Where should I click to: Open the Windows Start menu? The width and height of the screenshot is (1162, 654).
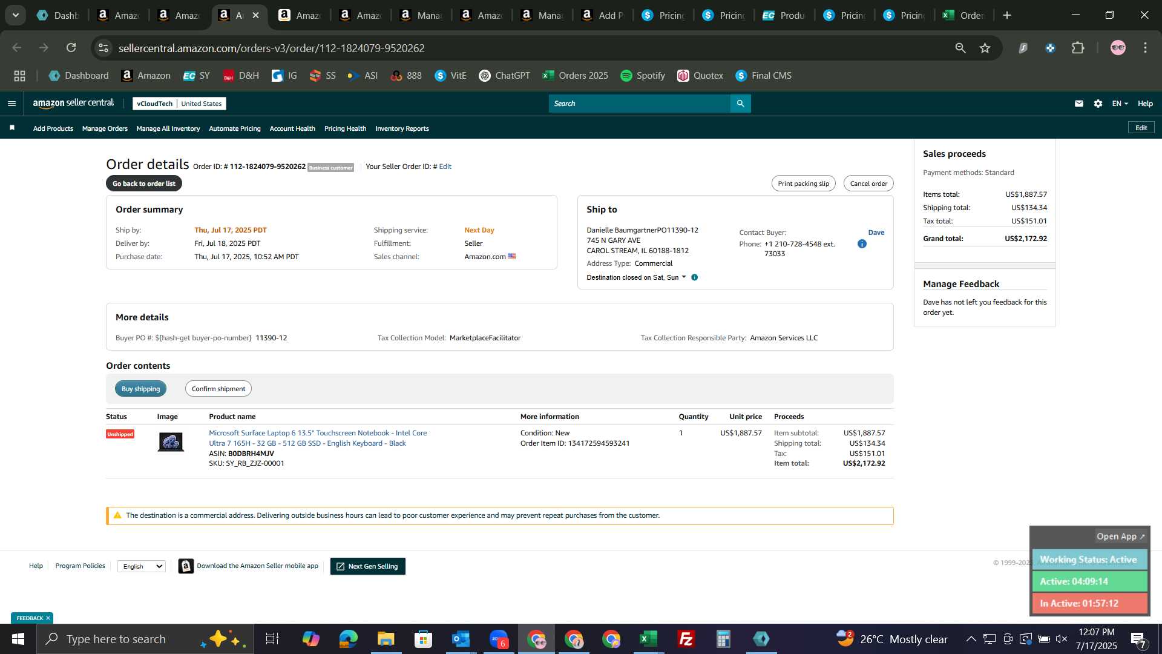coord(18,639)
